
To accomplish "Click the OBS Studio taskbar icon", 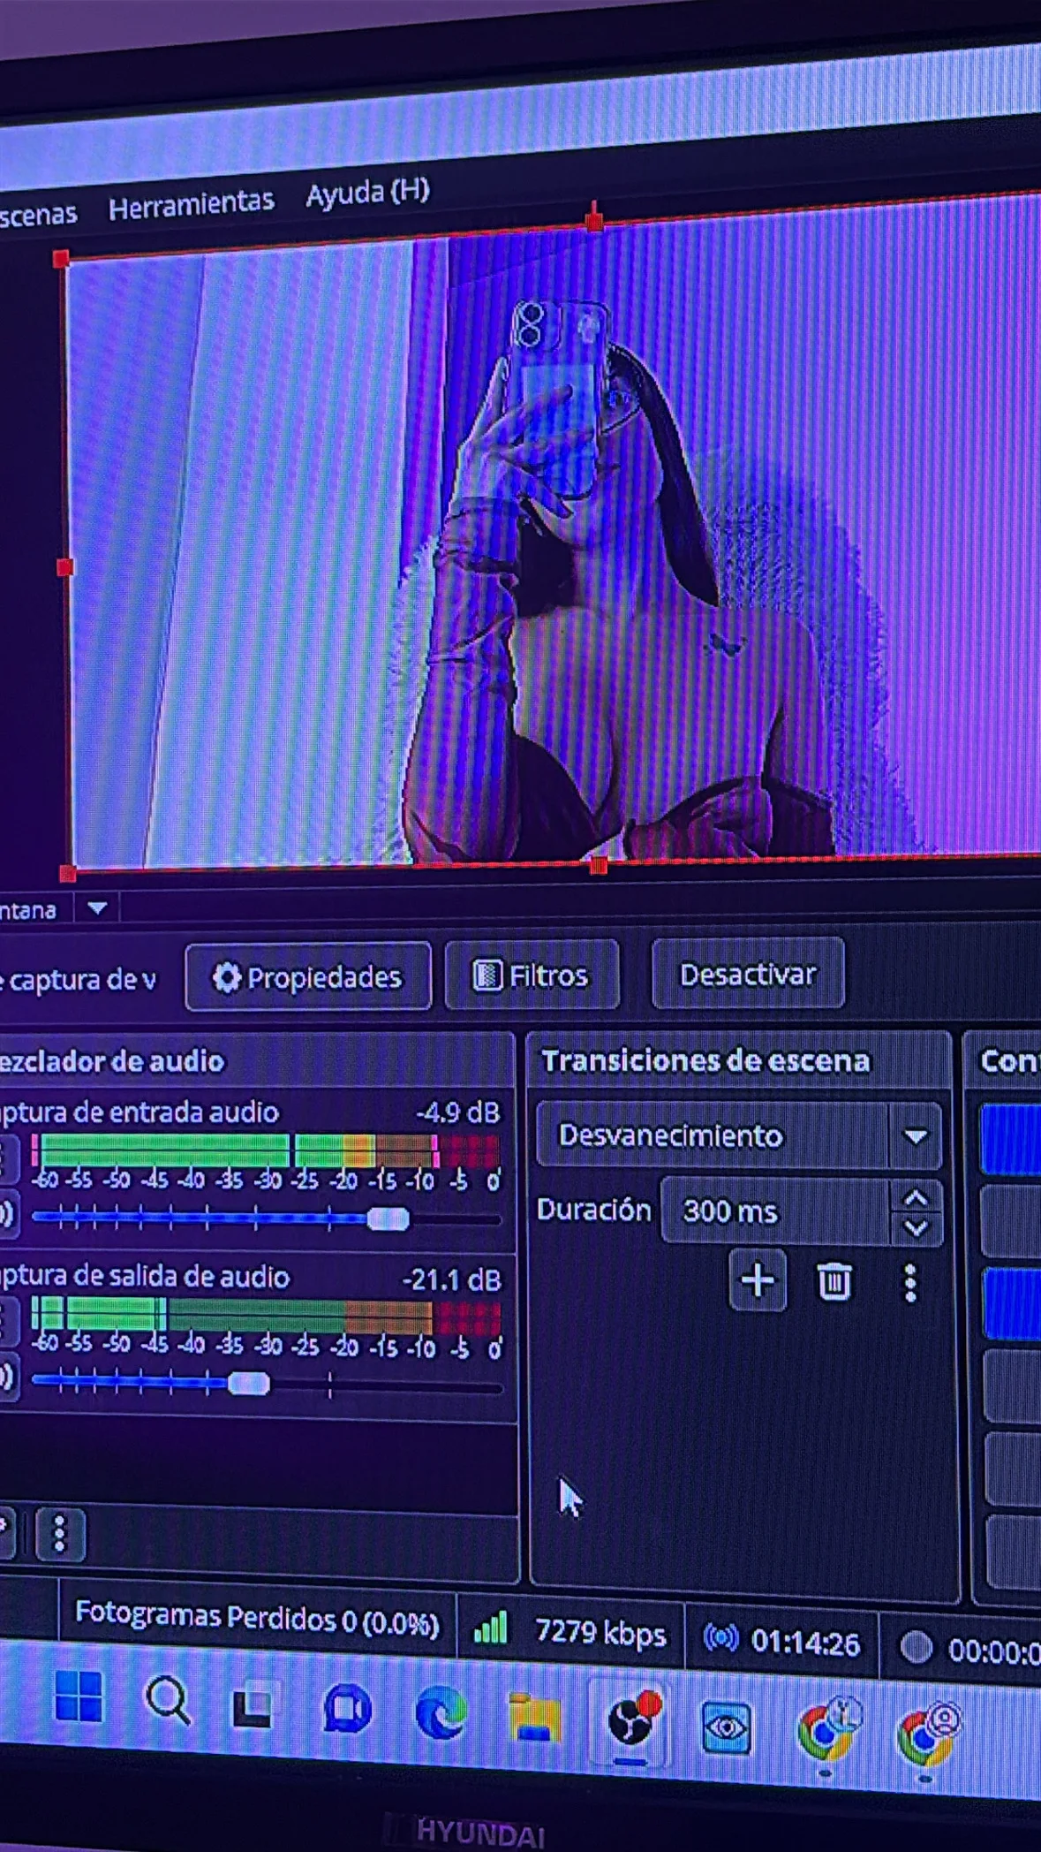I will pyautogui.click(x=632, y=1724).
